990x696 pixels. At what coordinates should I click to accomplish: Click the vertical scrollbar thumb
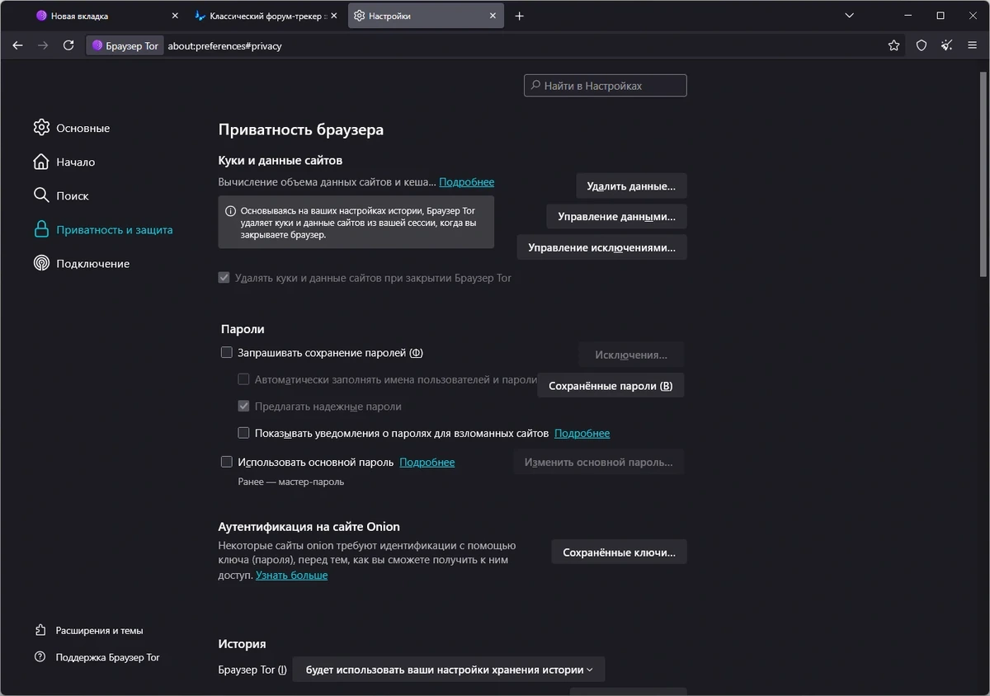pos(984,173)
